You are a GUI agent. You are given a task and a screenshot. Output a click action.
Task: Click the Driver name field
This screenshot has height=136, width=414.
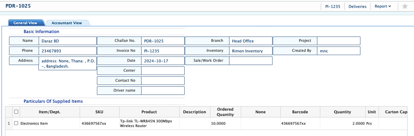(163, 91)
